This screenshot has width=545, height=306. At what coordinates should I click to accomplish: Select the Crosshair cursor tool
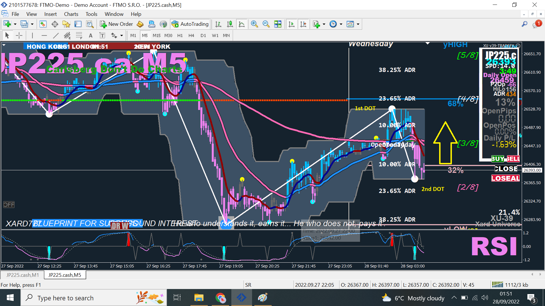pos(19,35)
